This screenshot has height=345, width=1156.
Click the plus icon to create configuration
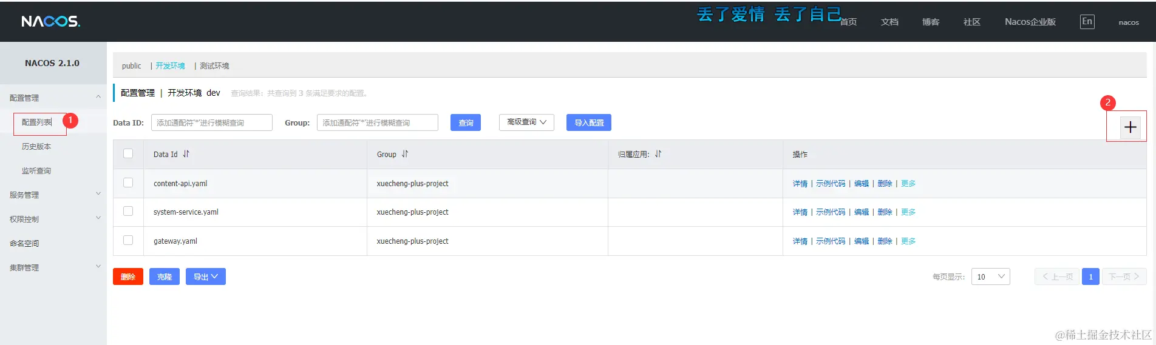pos(1130,127)
